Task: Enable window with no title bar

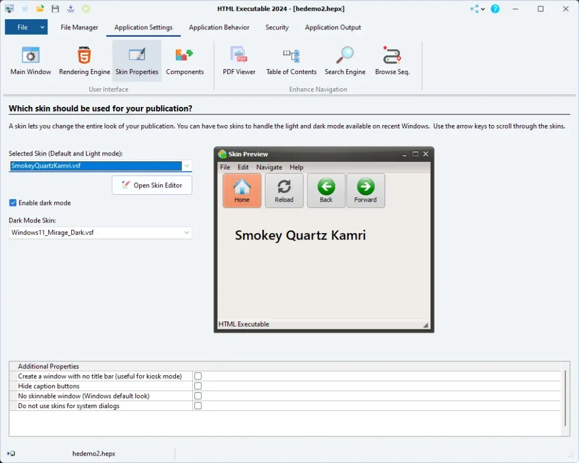Action: [x=198, y=376]
